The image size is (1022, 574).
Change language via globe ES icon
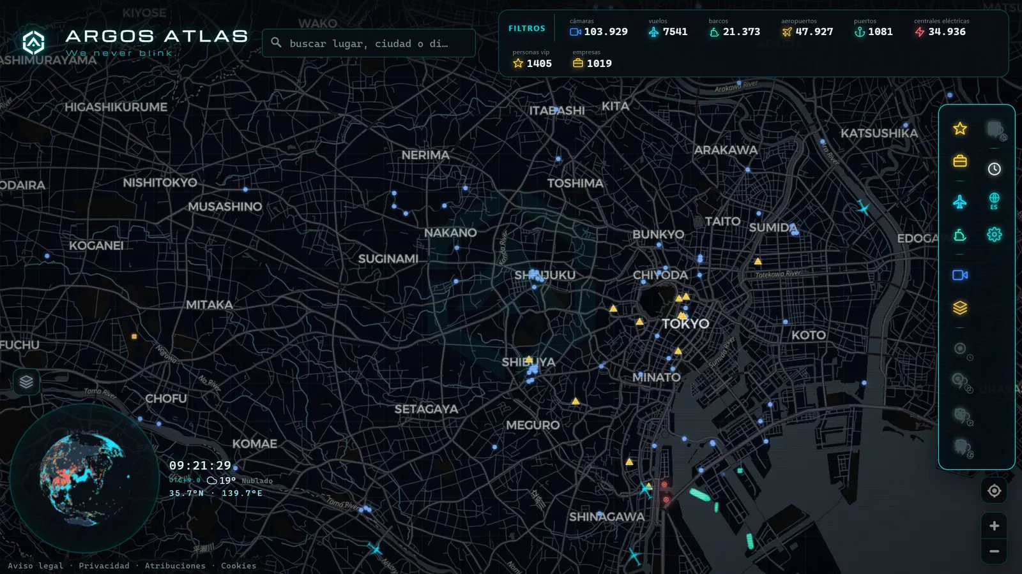tap(994, 201)
